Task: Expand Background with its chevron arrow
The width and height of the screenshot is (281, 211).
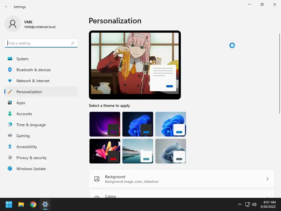Action: [267, 179]
